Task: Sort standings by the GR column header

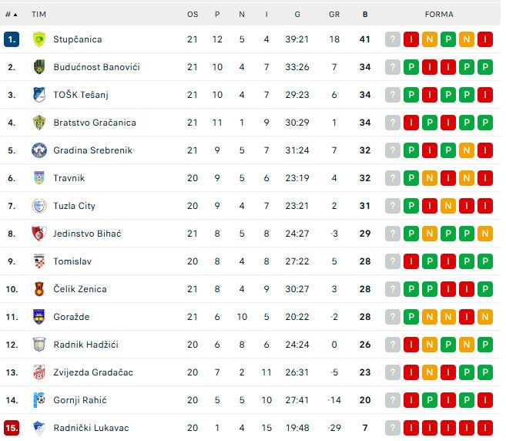Action: 334,15
